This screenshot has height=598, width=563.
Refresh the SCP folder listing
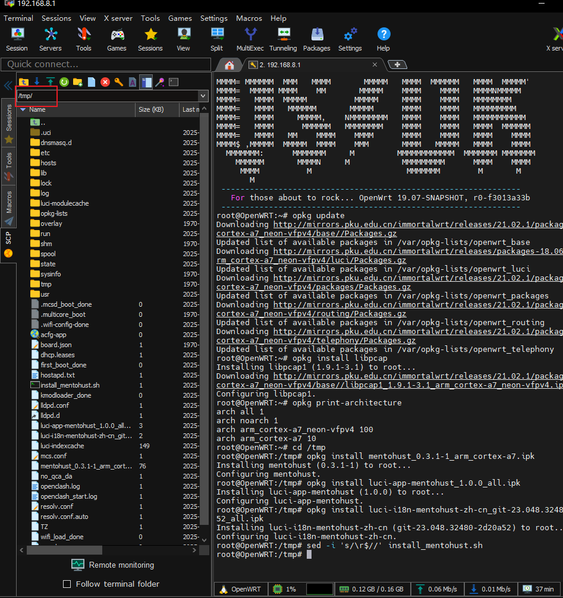[64, 82]
